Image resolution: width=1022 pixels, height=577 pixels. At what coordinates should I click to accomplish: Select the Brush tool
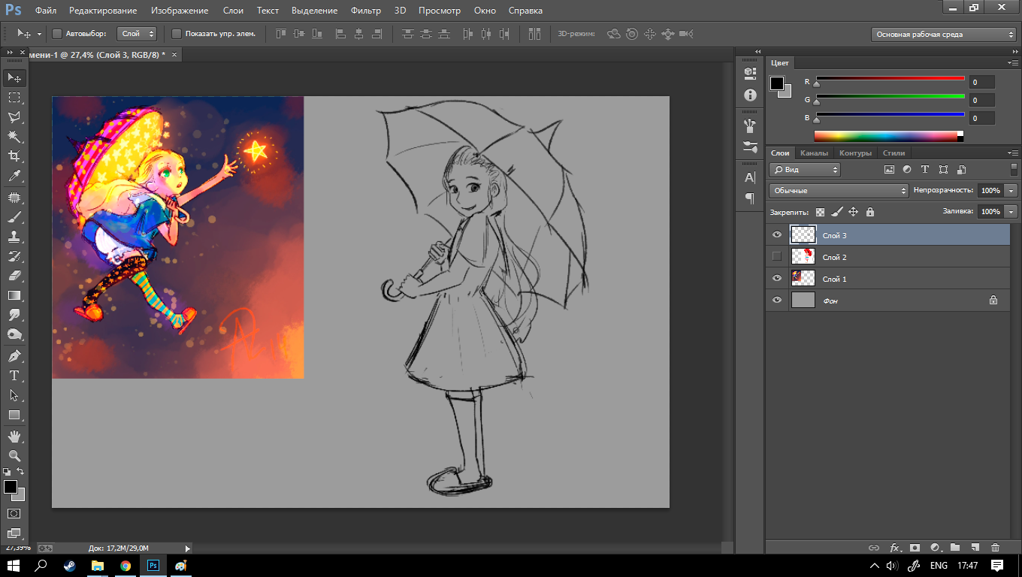14,217
